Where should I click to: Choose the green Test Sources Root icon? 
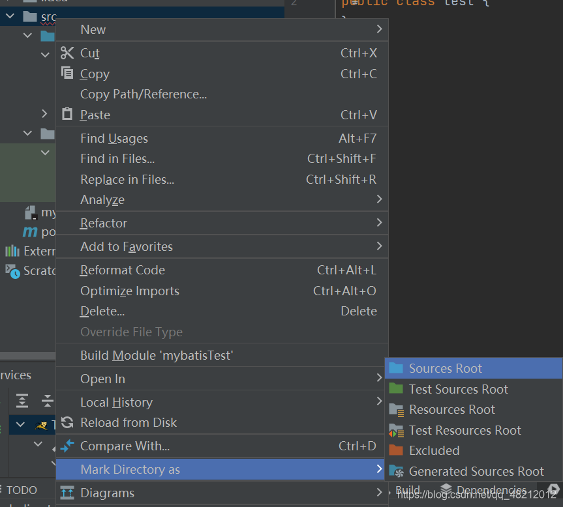click(395, 389)
